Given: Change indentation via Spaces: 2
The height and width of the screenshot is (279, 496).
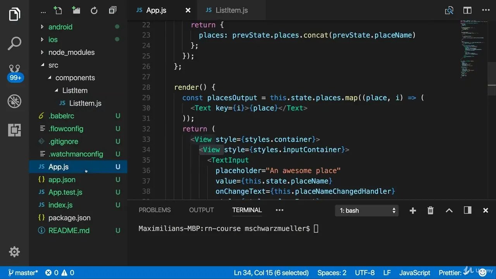Looking at the screenshot, I should tap(332, 273).
